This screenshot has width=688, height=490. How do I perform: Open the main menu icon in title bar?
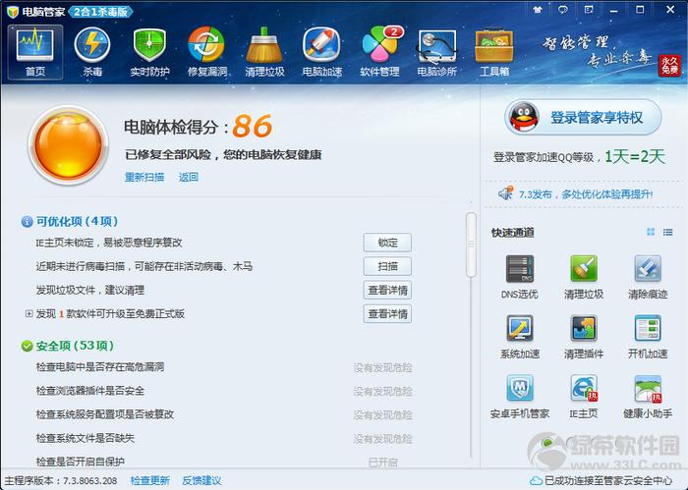coord(589,10)
